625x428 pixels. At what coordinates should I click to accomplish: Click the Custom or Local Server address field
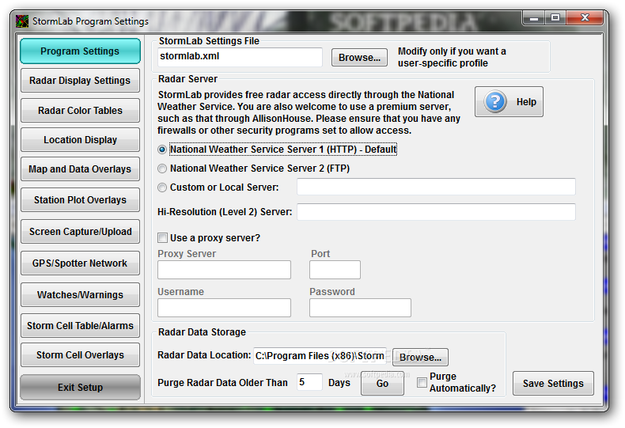(x=436, y=187)
